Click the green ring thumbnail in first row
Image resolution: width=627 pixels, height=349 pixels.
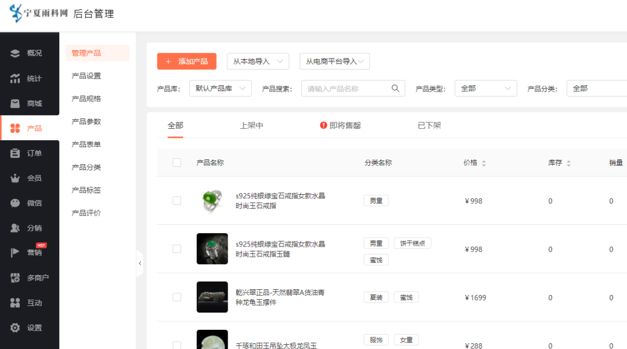[212, 201]
